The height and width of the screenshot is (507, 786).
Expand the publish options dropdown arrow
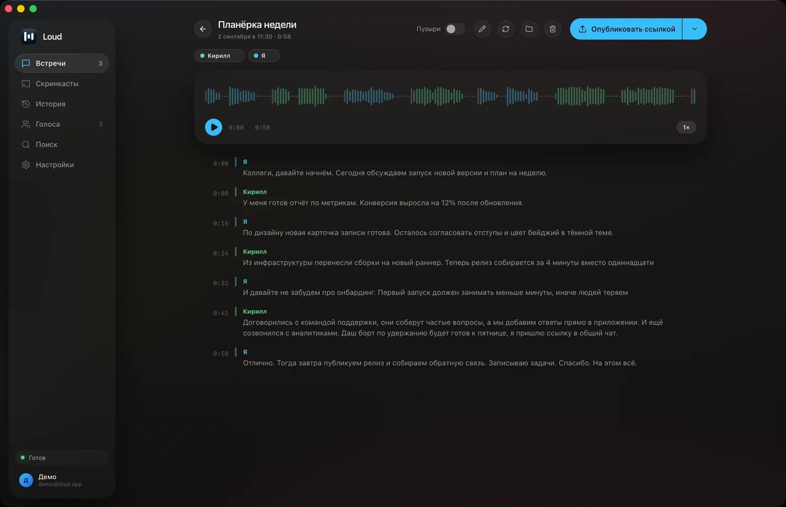[x=695, y=29]
